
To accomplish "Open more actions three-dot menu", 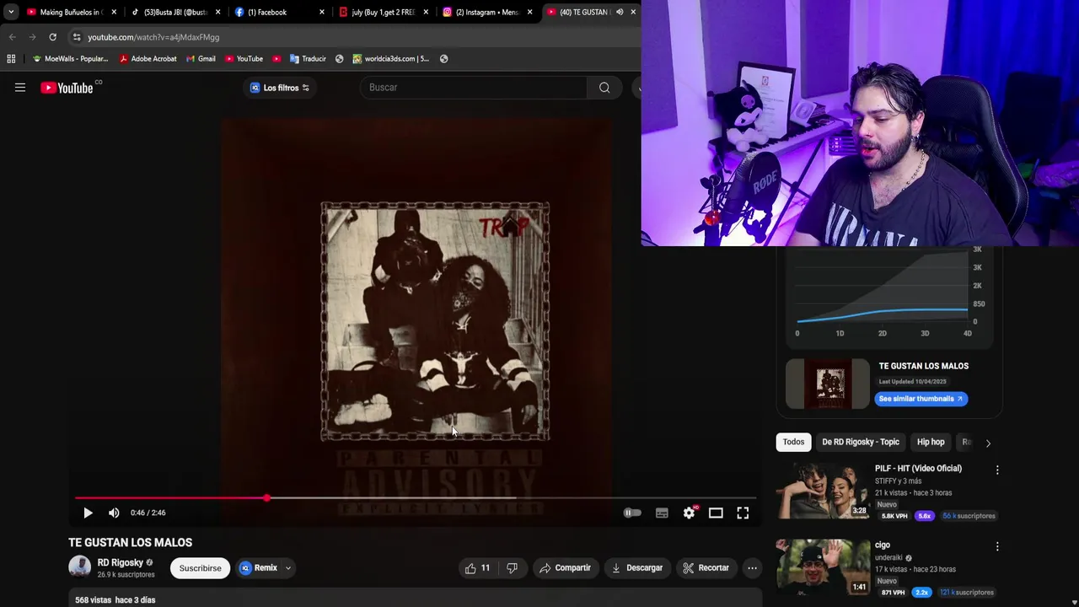I will (x=752, y=568).
